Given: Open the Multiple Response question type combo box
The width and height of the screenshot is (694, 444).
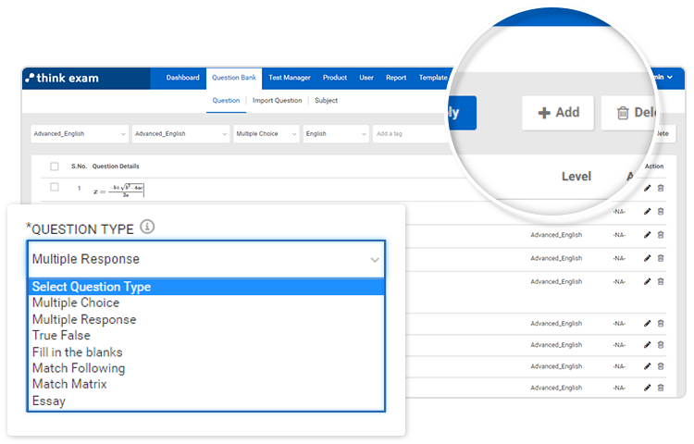Looking at the screenshot, I should (206, 259).
